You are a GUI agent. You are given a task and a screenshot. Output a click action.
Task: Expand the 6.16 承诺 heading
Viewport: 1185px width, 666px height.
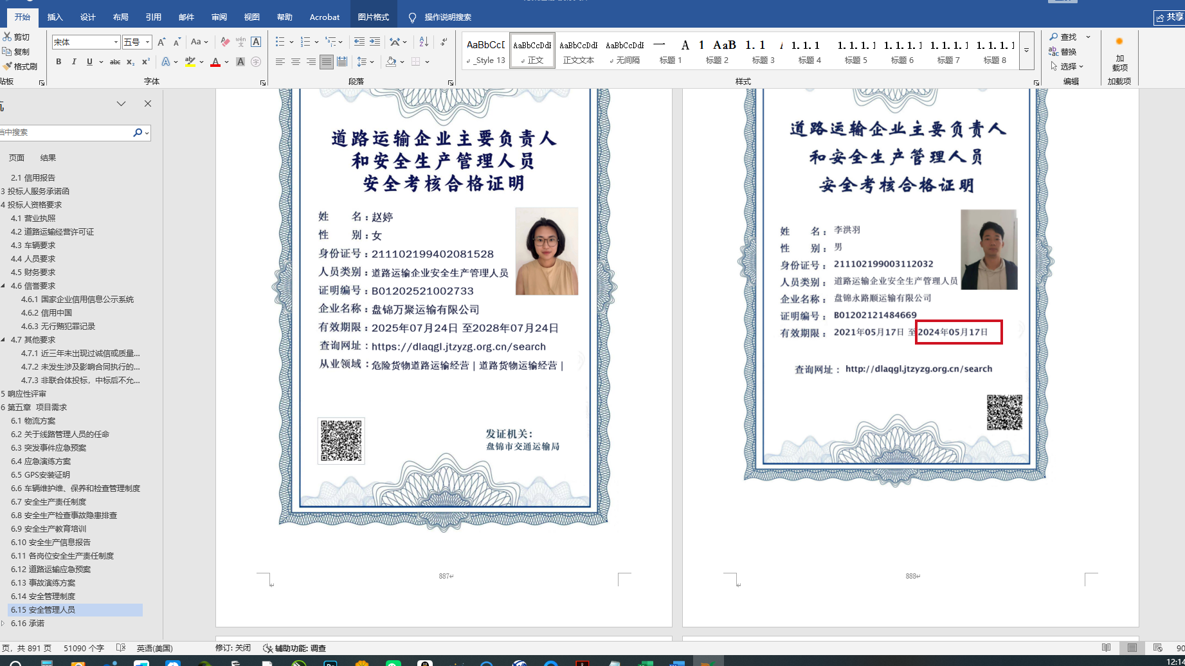pyautogui.click(x=3, y=623)
